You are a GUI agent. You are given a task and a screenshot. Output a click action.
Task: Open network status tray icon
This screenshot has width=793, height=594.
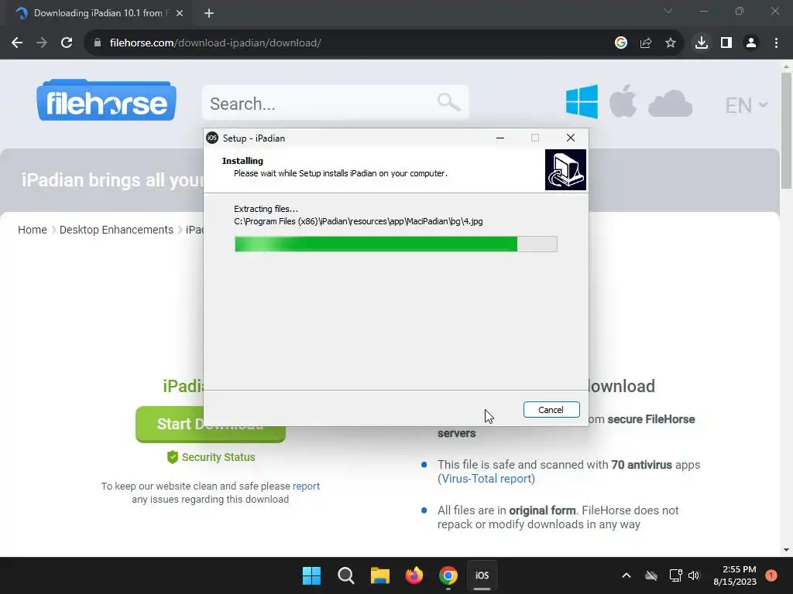(675, 575)
